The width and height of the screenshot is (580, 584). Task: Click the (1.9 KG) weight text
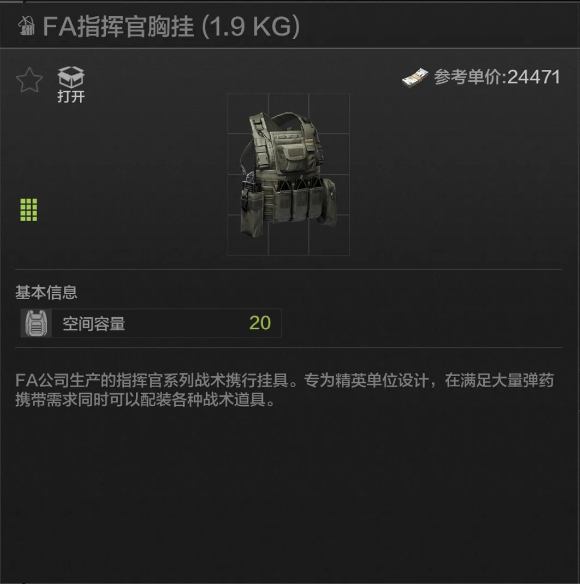pos(251,27)
